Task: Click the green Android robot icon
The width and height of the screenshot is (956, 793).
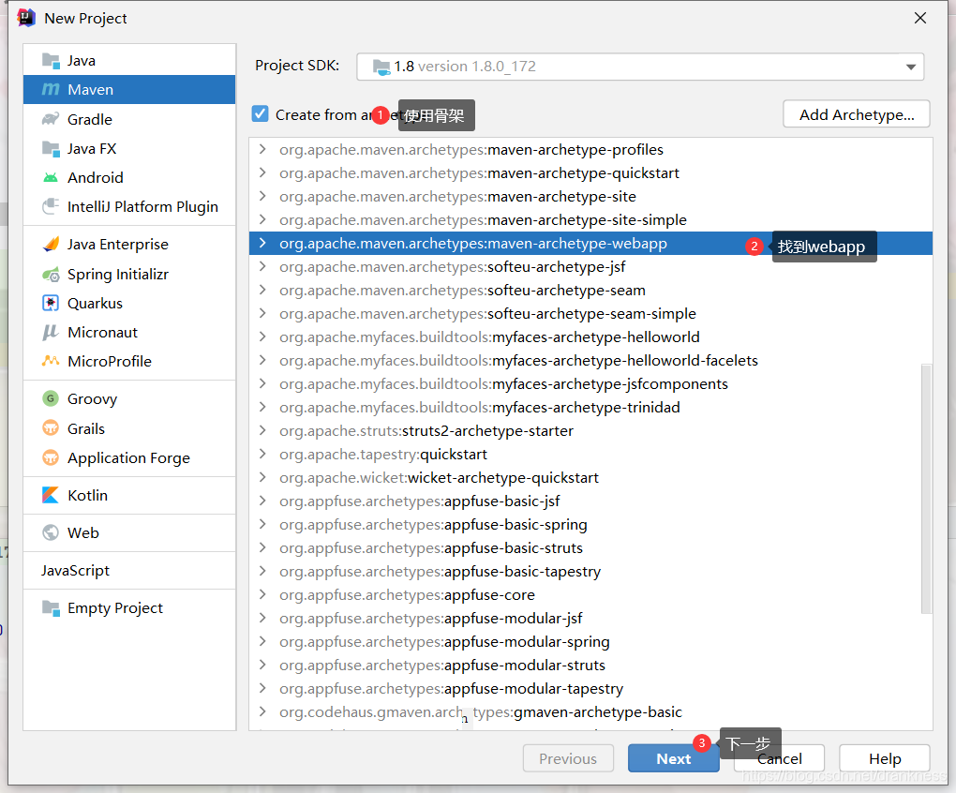Action: pyautogui.click(x=51, y=177)
